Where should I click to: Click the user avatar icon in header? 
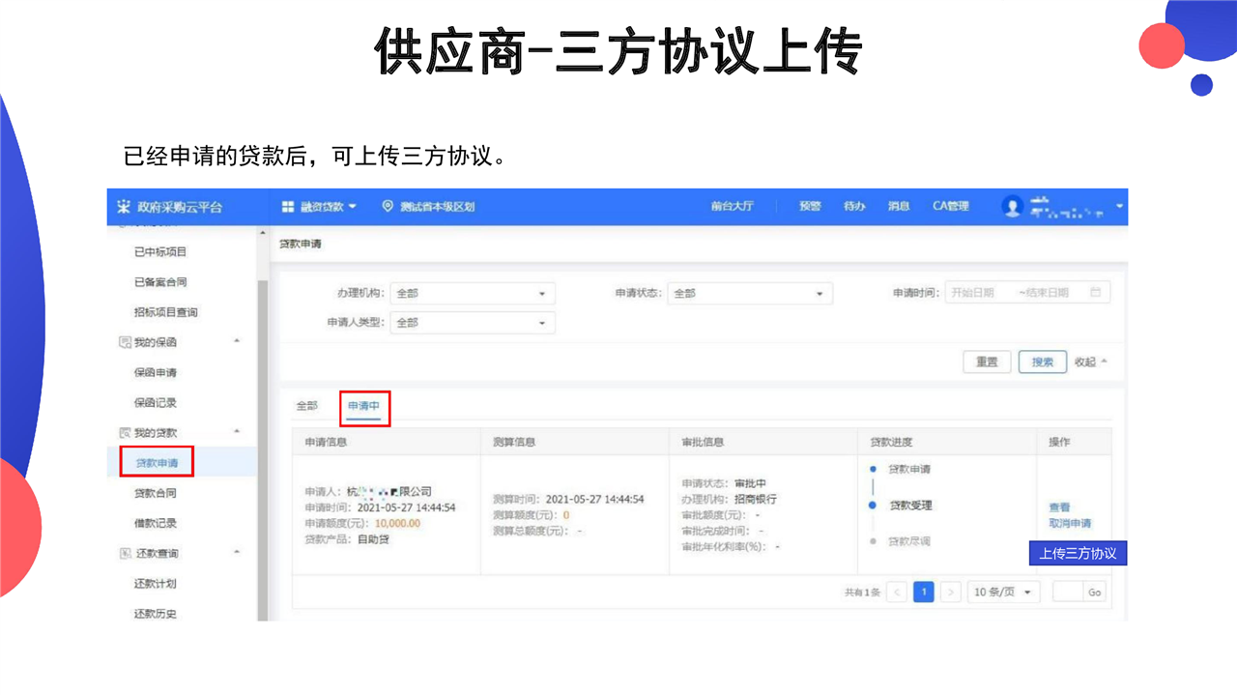coord(1012,206)
